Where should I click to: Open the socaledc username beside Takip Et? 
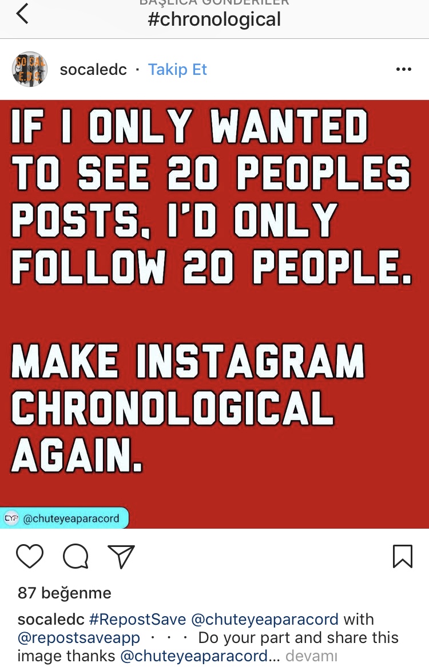click(x=93, y=69)
